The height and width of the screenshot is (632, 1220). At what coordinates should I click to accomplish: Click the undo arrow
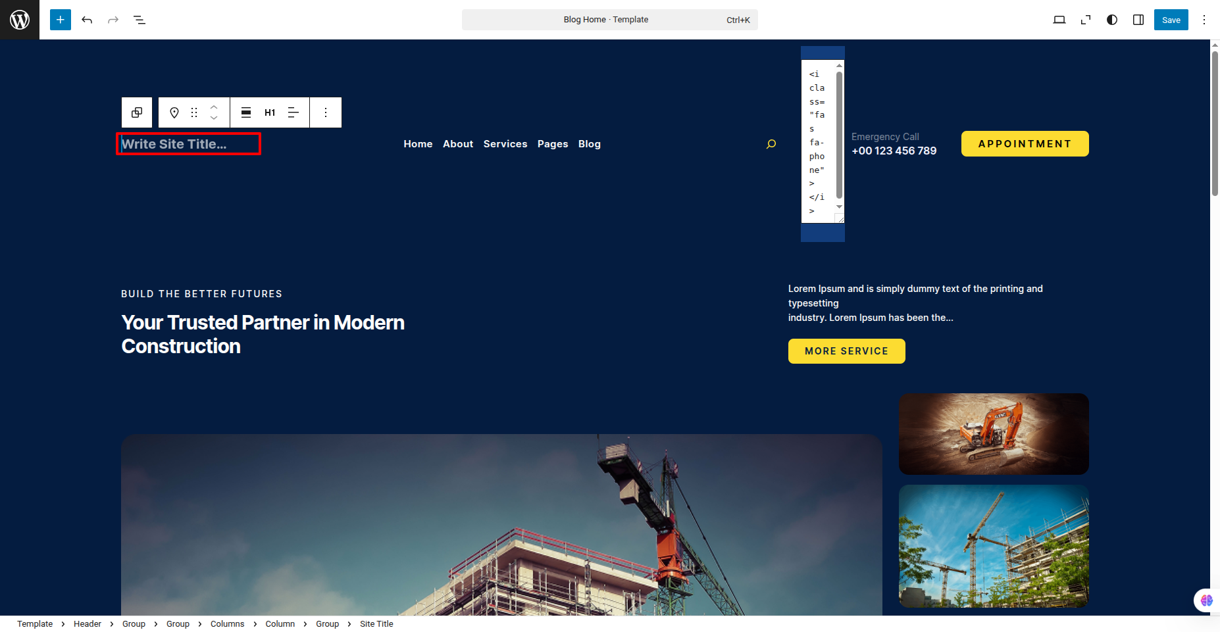pyautogui.click(x=87, y=20)
